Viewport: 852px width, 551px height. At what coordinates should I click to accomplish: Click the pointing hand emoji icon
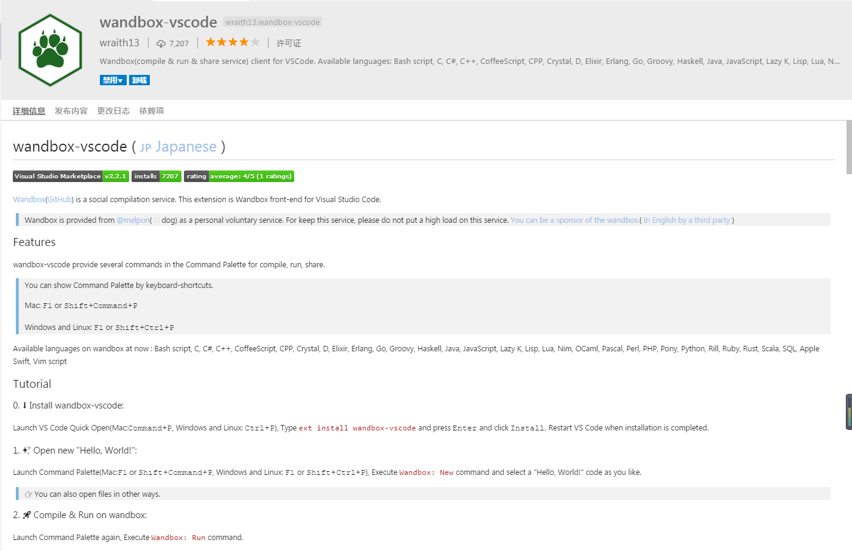tap(28, 494)
